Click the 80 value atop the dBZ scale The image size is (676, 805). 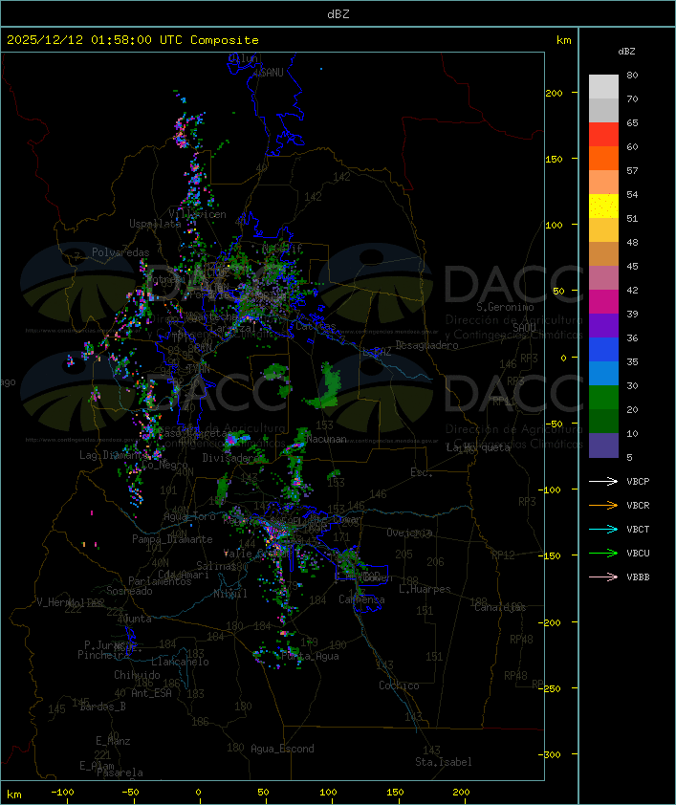(632, 75)
